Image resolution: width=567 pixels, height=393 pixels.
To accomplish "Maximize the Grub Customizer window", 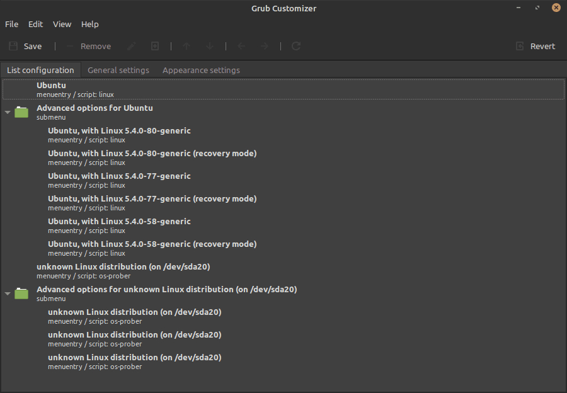I will [x=537, y=8].
